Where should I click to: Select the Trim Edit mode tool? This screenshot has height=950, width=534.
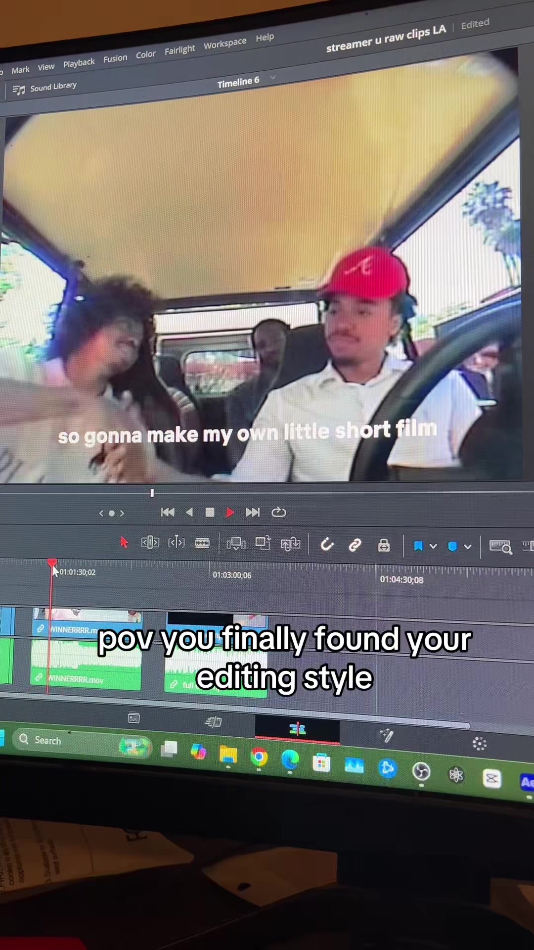click(150, 543)
